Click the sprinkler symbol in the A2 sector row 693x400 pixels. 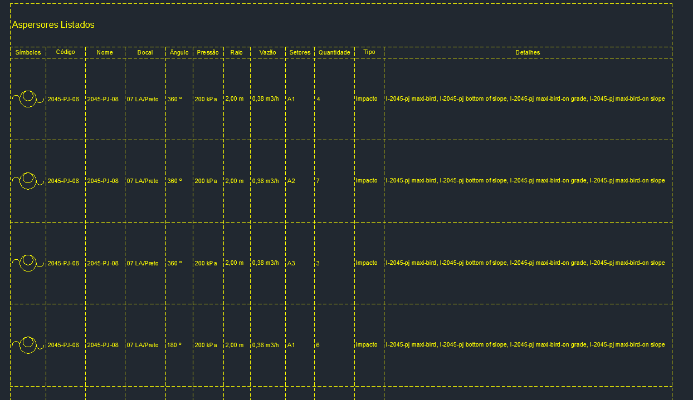click(28, 181)
